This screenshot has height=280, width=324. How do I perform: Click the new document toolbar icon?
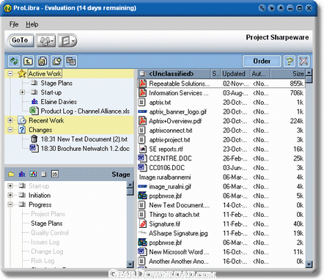[x=56, y=61]
